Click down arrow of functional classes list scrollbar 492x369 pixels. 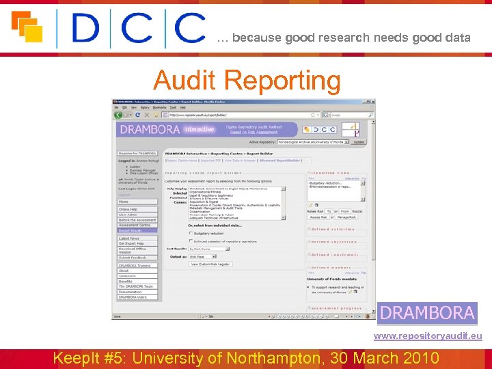point(284,218)
